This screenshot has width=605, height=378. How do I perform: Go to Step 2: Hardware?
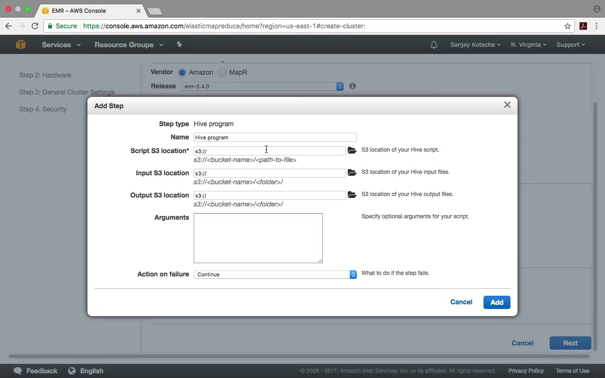click(x=45, y=75)
